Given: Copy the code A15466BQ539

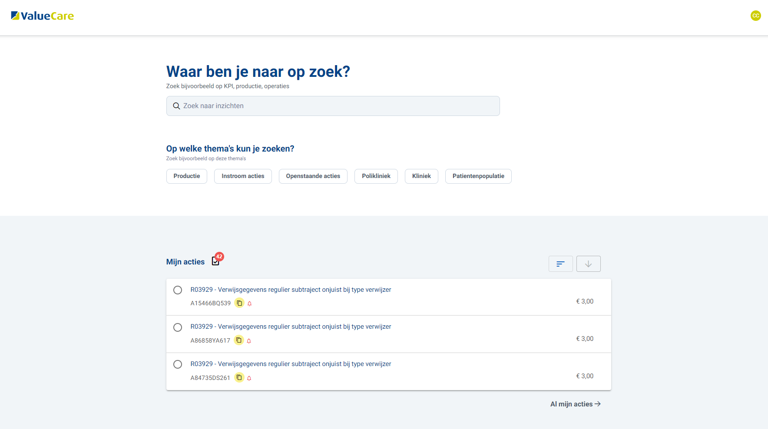Looking at the screenshot, I should [239, 303].
